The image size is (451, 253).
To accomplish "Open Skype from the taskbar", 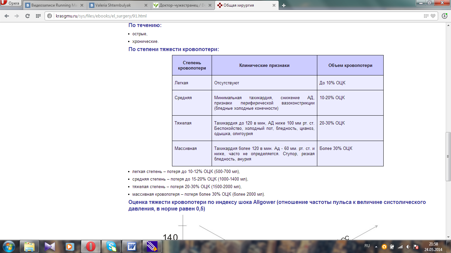I will [x=111, y=246].
